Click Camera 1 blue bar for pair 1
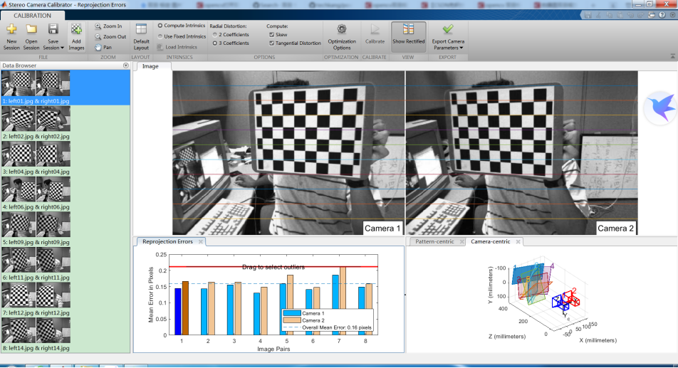The image size is (678, 368). point(178,312)
